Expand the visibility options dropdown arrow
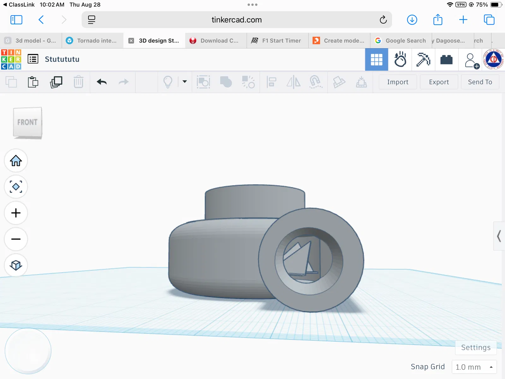Image resolution: width=505 pixels, height=379 pixels. click(x=185, y=82)
